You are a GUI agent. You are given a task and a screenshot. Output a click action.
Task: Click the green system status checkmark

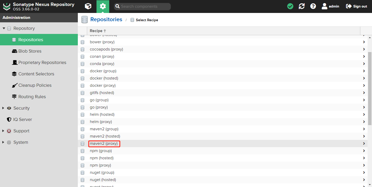[290, 6]
